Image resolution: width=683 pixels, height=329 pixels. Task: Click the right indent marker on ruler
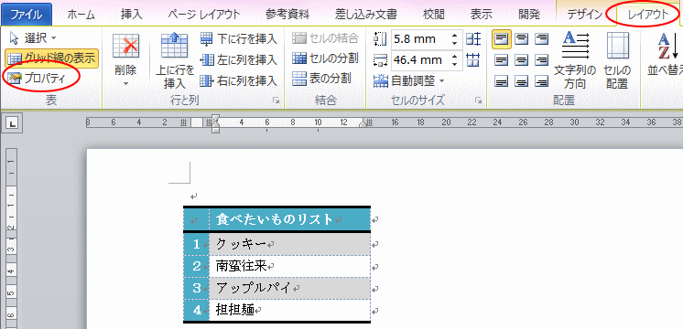pyautogui.click(x=362, y=124)
